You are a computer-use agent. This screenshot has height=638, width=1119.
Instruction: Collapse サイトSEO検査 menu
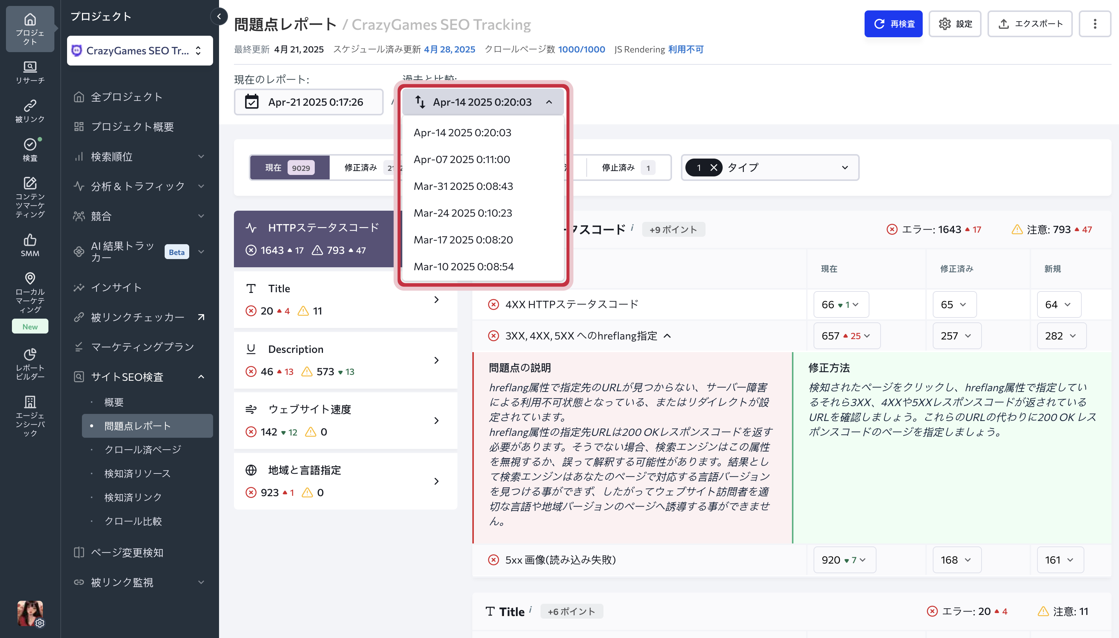140,376
